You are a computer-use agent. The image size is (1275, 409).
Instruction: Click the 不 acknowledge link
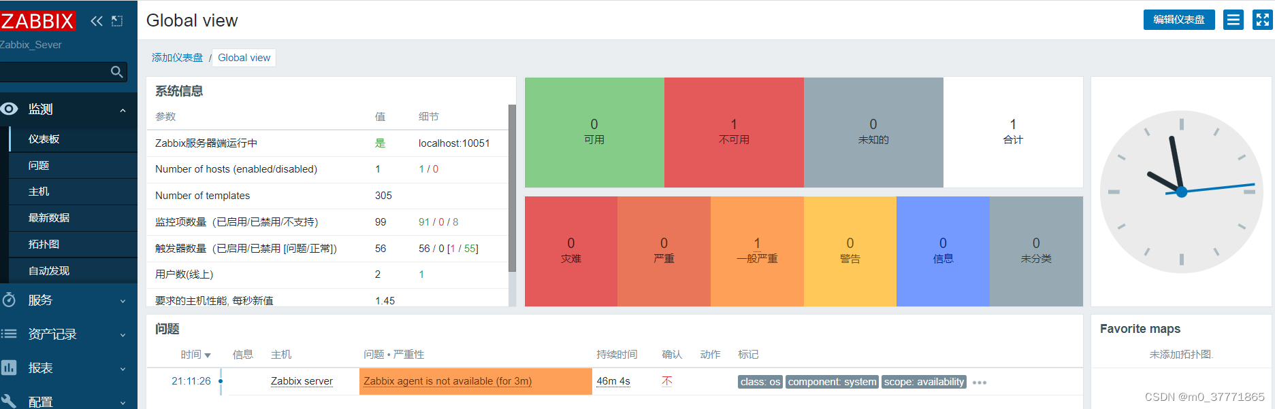pos(667,381)
